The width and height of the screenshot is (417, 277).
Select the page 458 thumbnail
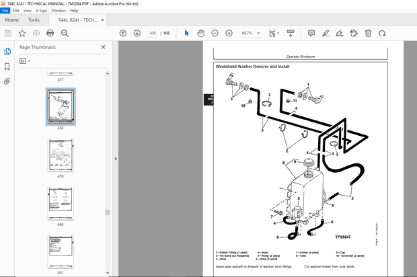61,107
